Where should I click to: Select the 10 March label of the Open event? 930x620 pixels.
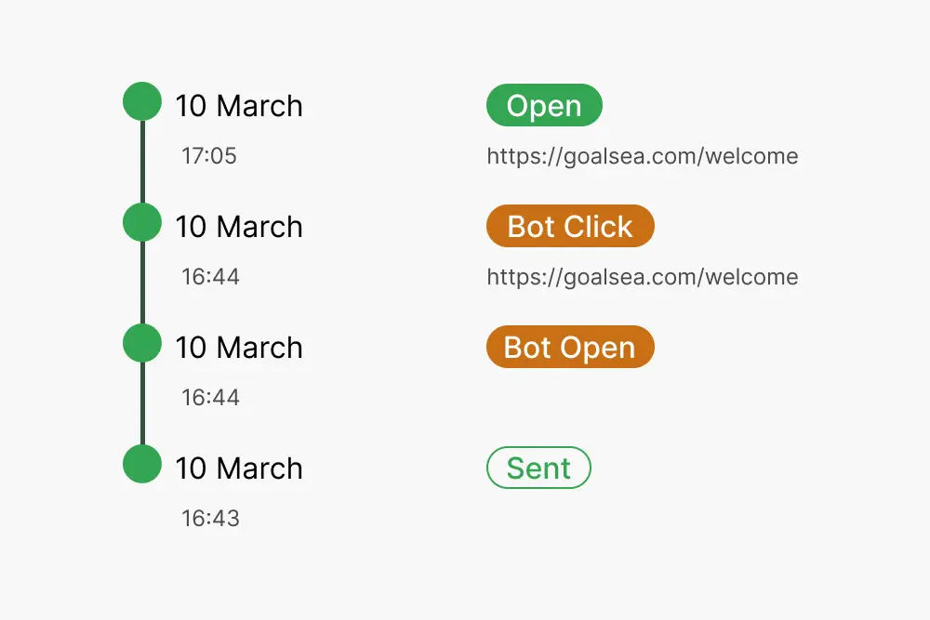[x=239, y=105]
